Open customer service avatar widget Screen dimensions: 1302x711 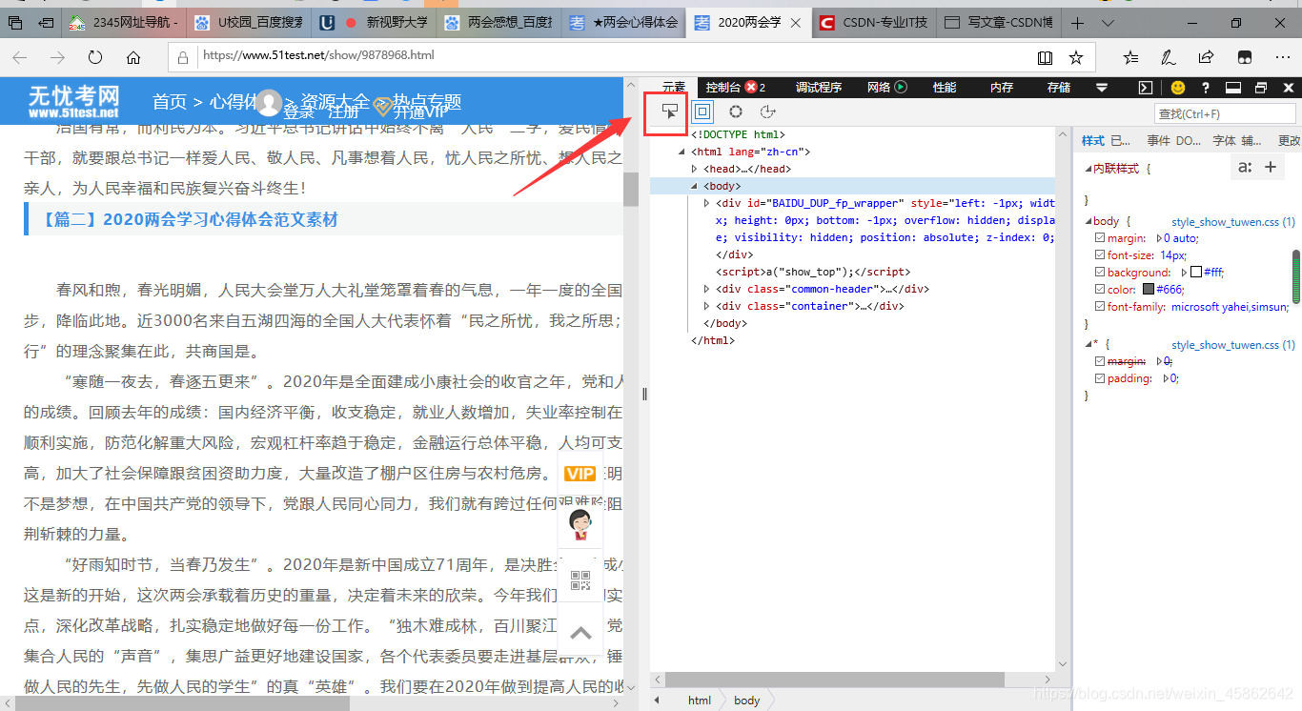[580, 524]
